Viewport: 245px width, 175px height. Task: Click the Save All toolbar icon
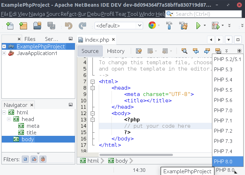pos(51,25)
